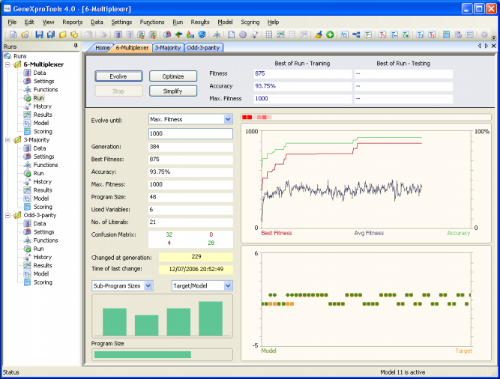This screenshot has width=500, height=379.
Task: Click the single yellow folder toolbar icon
Action: click(62, 34)
